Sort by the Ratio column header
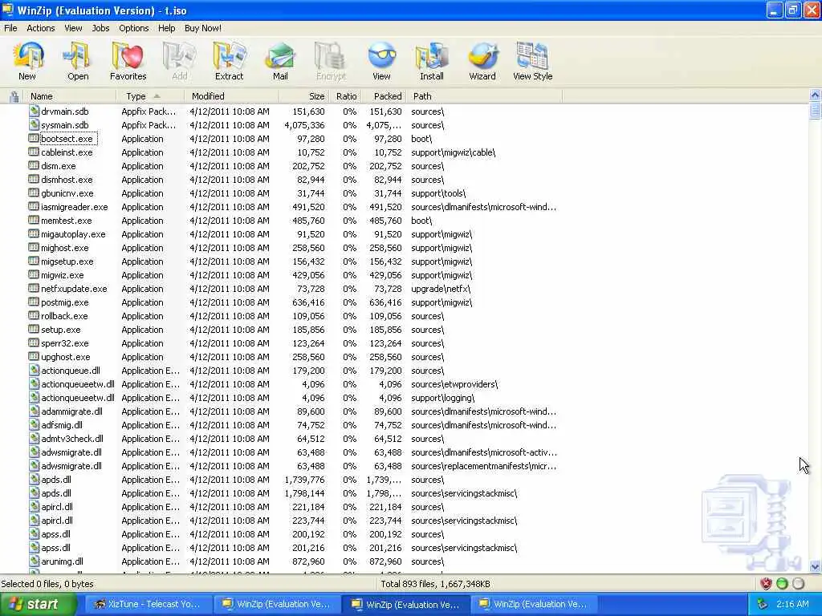This screenshot has height=616, width=822. 345,96
